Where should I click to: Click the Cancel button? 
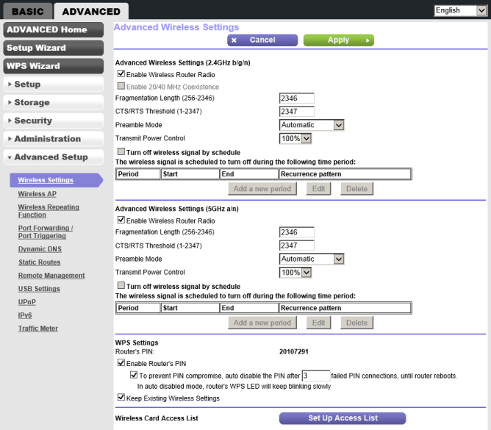tap(262, 40)
